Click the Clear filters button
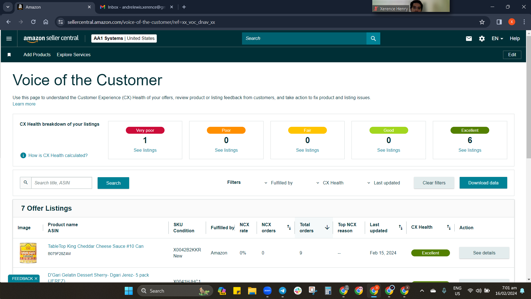Image resolution: width=531 pixels, height=299 pixels. tap(434, 183)
